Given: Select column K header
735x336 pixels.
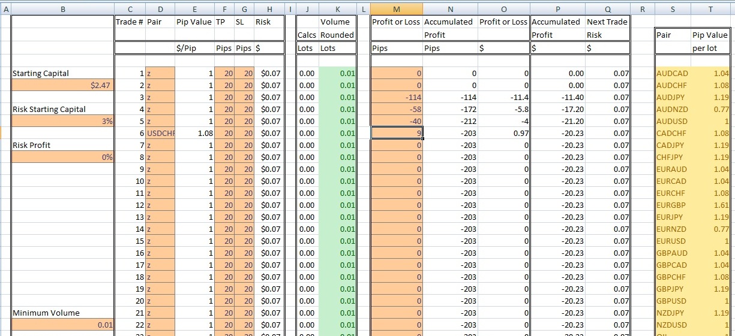Looking at the screenshot, I should point(338,9).
